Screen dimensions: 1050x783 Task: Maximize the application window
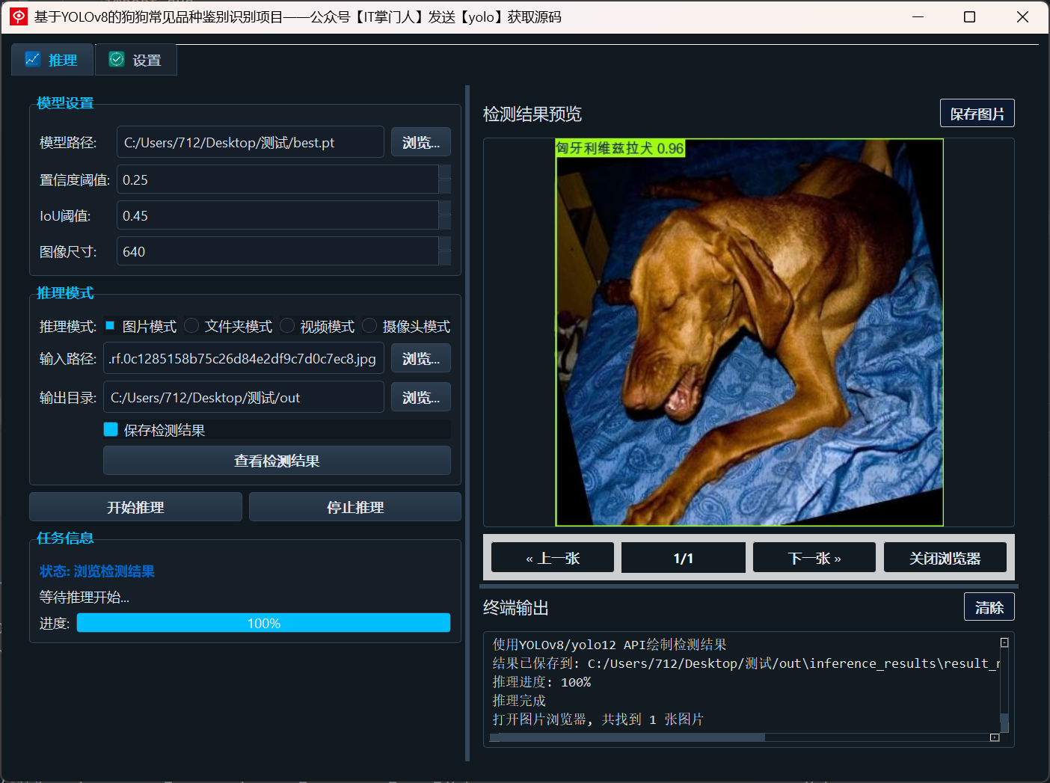point(970,16)
